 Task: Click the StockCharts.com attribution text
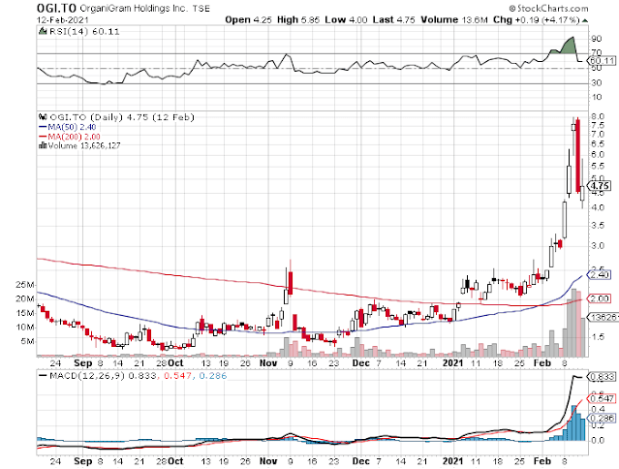[x=548, y=8]
